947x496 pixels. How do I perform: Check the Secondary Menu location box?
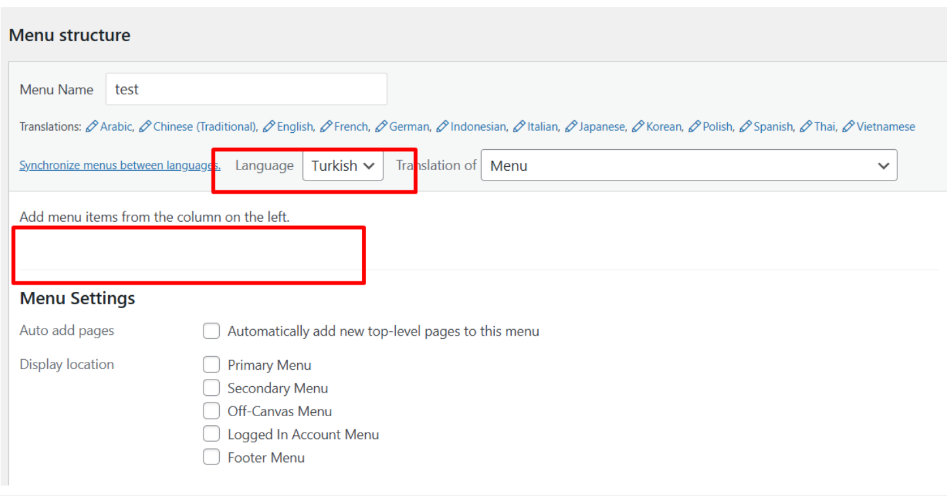(211, 388)
